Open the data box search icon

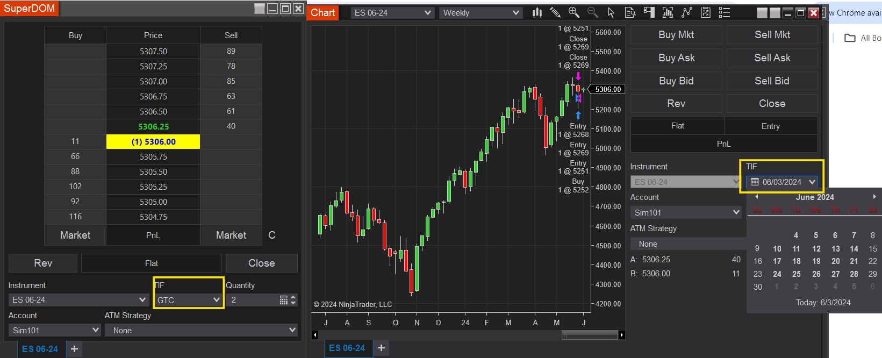tap(630, 12)
